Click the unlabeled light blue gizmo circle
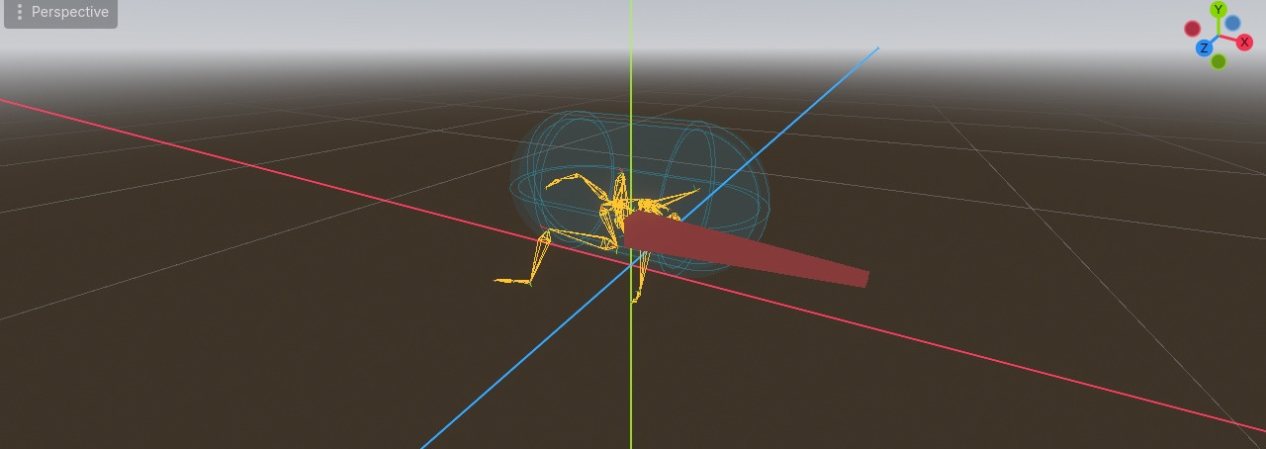 click(x=1232, y=23)
